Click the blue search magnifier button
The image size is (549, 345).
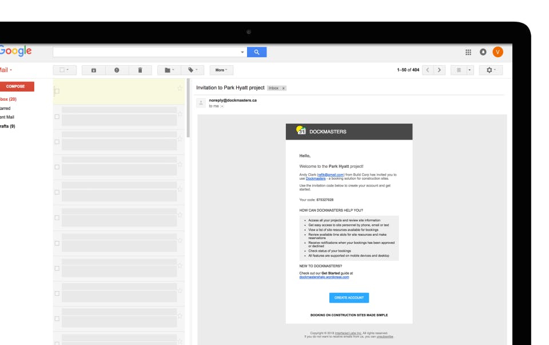pos(257,52)
